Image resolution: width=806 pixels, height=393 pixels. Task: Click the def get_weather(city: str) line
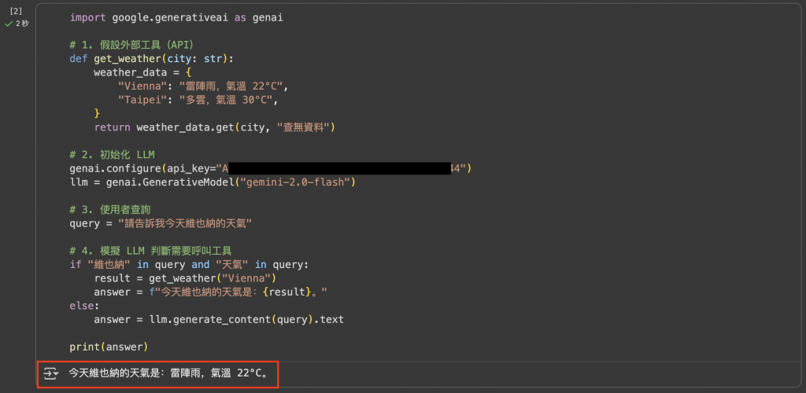[152, 58]
